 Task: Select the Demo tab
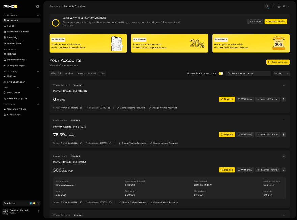pos(81,73)
